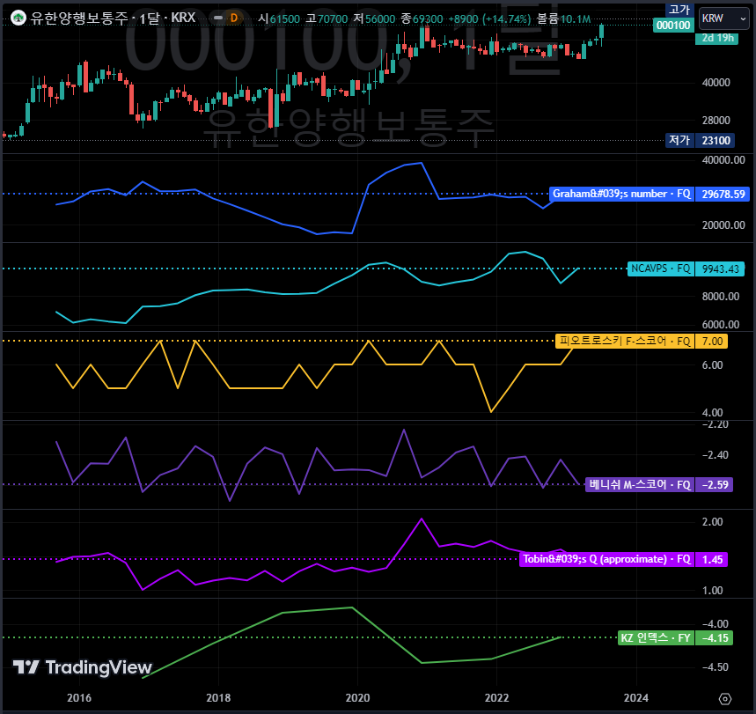Screen dimensions: 756x714
Task: Click the 1.00 Tobin's Q axis label
Action: 712,591
